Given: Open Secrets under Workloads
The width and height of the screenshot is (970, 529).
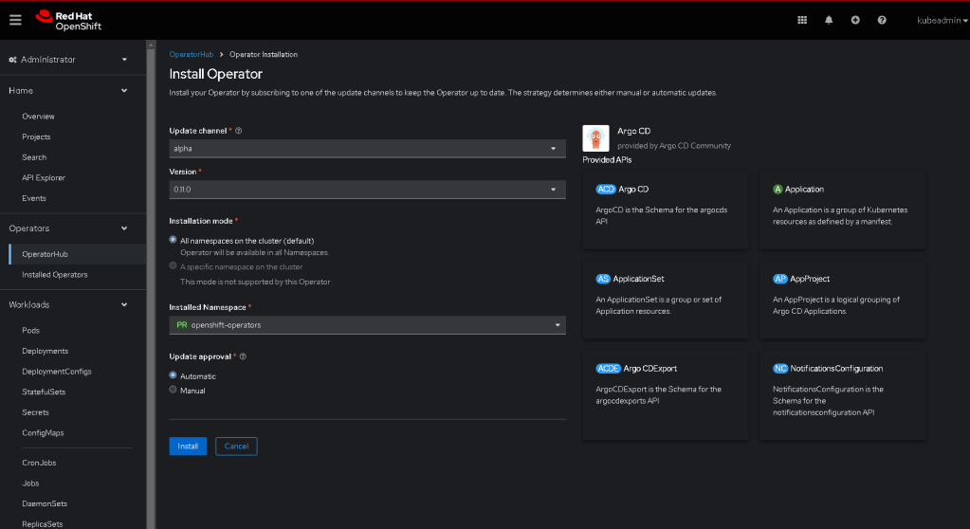Looking at the screenshot, I should click(35, 412).
